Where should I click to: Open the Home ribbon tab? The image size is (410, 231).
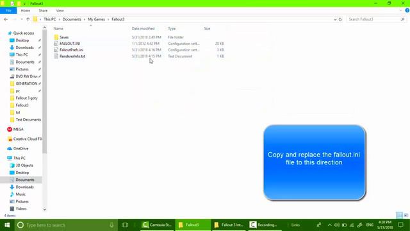tap(26, 11)
